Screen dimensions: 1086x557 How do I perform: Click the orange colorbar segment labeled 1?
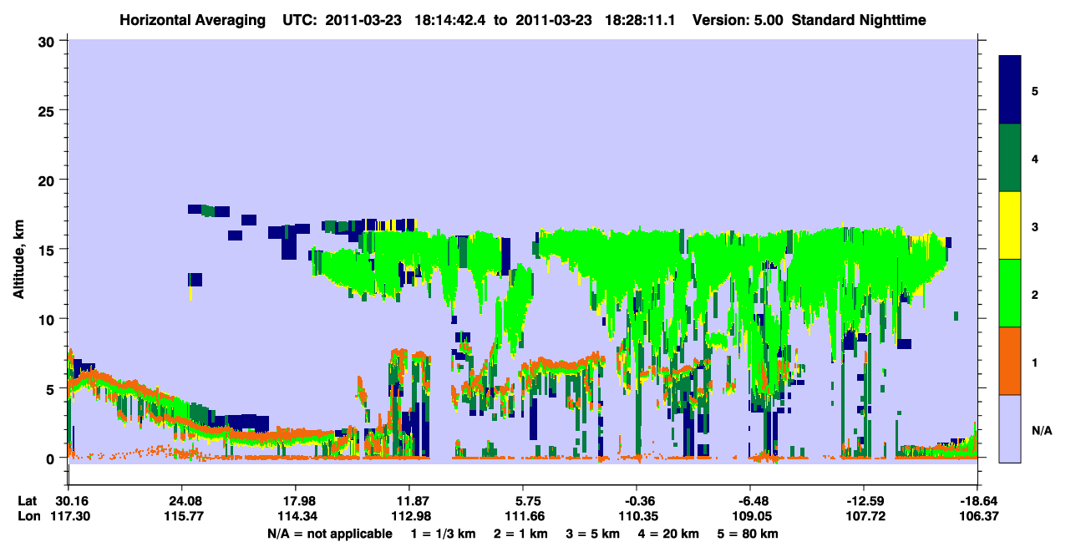[1010, 361]
